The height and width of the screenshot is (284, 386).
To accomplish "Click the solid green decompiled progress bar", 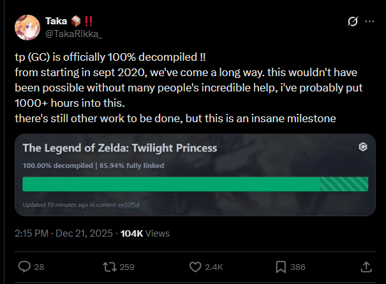I will 171,184.
